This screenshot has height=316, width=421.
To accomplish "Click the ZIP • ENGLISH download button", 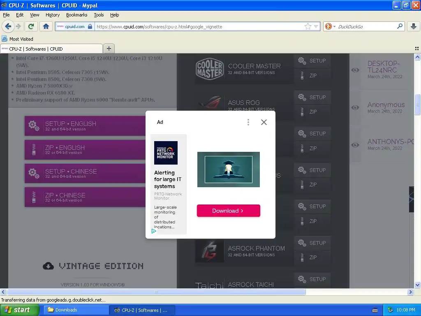I will (85, 150).
